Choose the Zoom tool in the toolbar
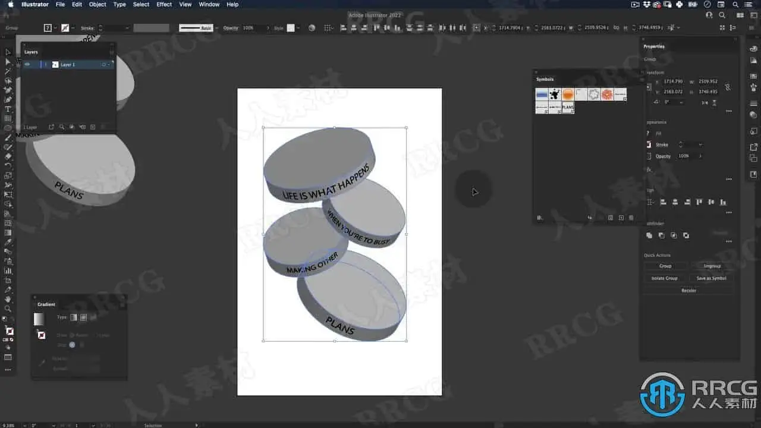This screenshot has height=428, width=761. click(8, 309)
